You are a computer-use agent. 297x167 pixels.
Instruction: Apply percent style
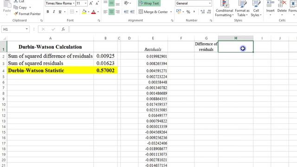188,12
